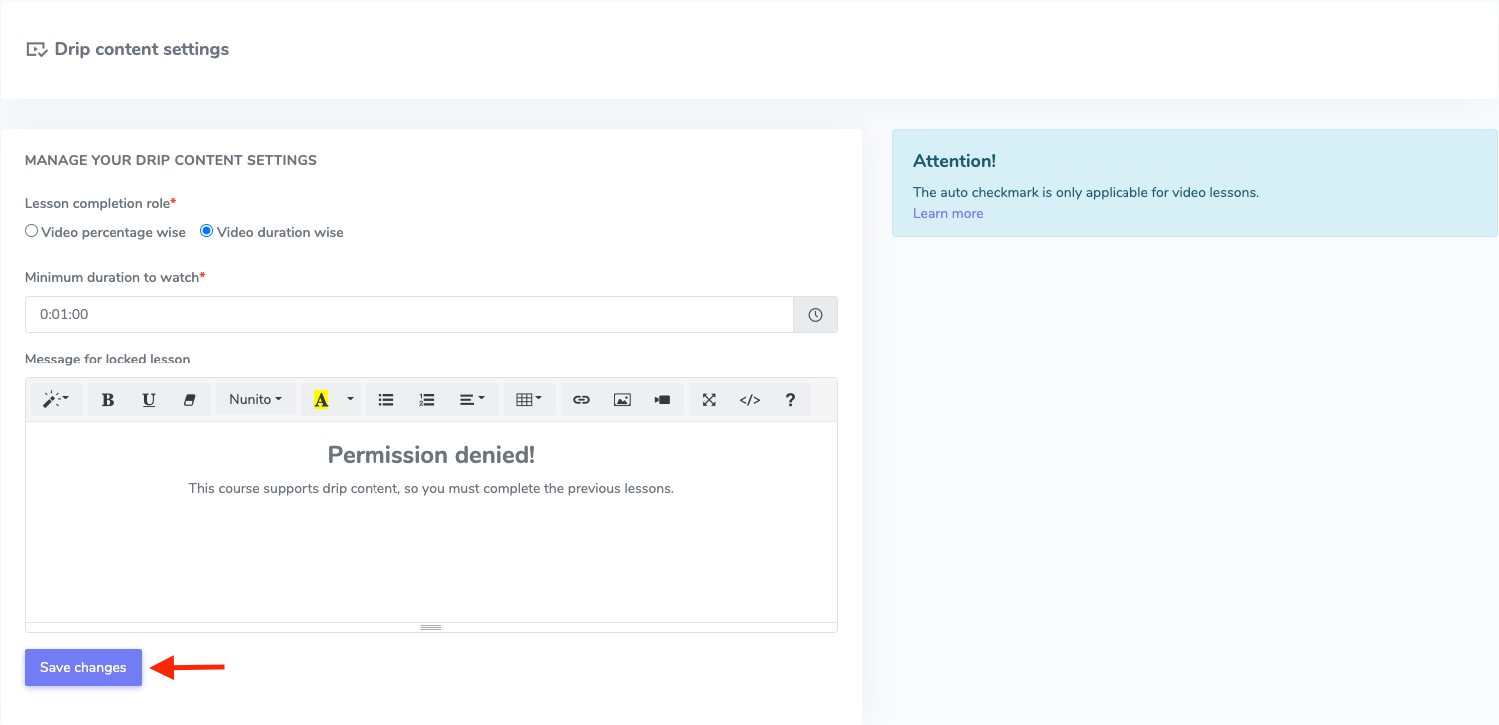The width and height of the screenshot is (1499, 725).
Task: Insert a video using the video icon
Action: coord(662,399)
